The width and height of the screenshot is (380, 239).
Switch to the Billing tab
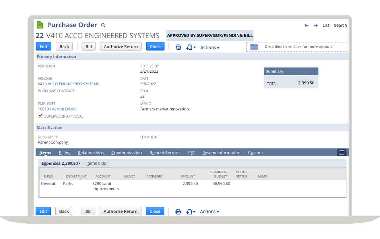pyautogui.click(x=65, y=153)
